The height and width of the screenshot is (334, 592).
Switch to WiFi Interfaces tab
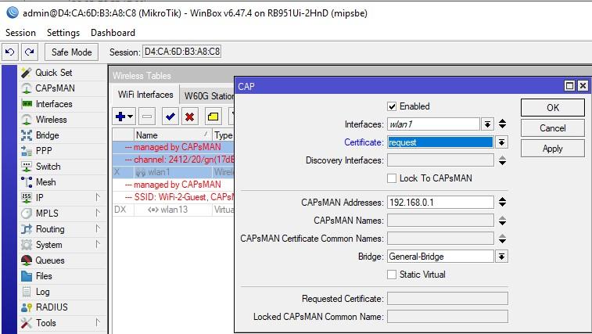(145, 95)
